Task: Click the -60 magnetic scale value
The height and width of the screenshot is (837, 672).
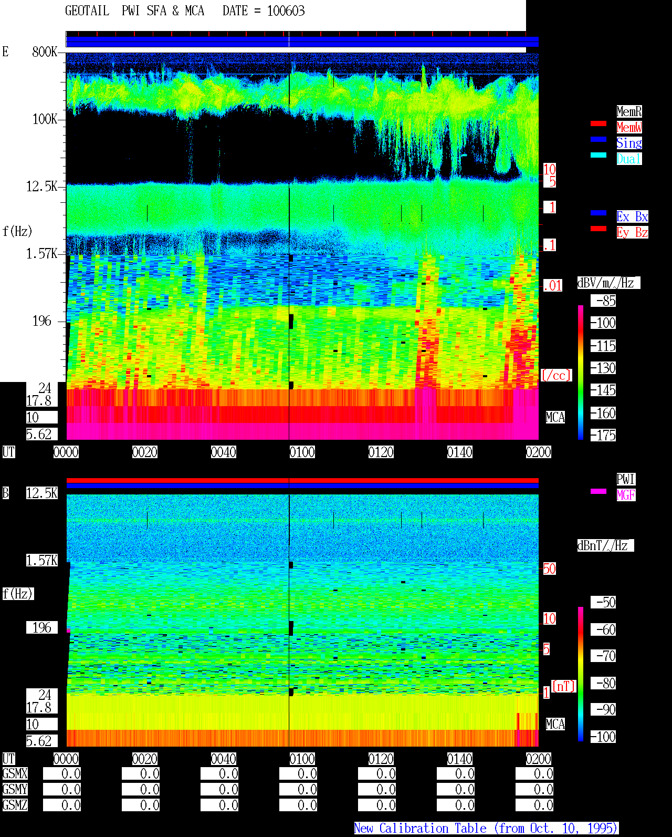Action: tap(603, 630)
